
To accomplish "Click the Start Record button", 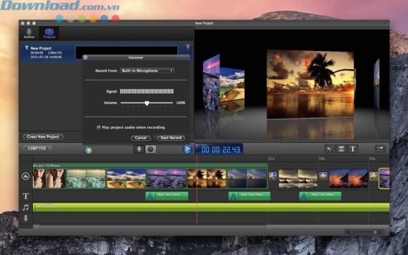I will [x=171, y=138].
